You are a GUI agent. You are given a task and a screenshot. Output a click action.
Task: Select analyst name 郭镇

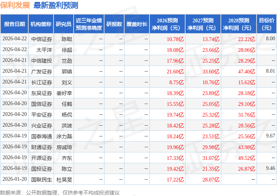click(x=67, y=72)
